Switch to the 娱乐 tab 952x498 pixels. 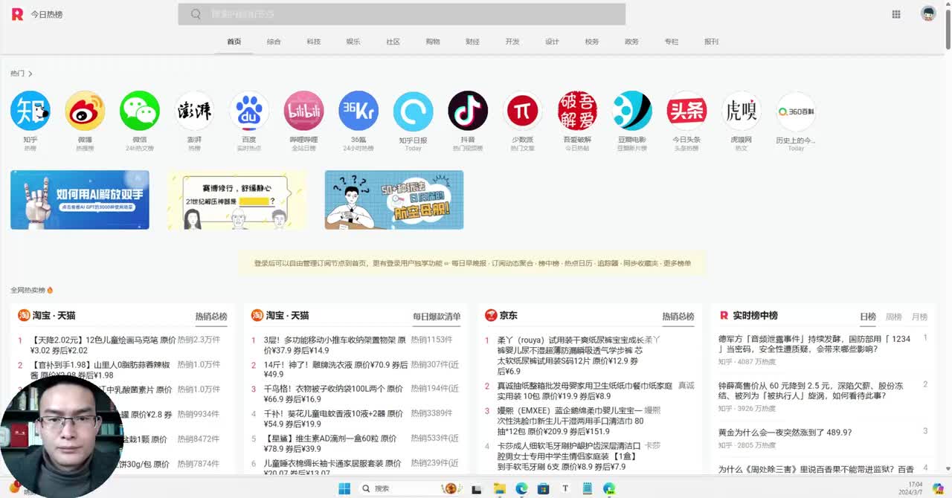click(x=353, y=42)
